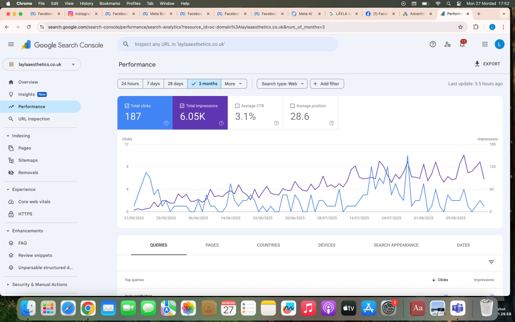Switch to the COUNTRIES tab
The image size is (515, 322).
pyautogui.click(x=268, y=245)
